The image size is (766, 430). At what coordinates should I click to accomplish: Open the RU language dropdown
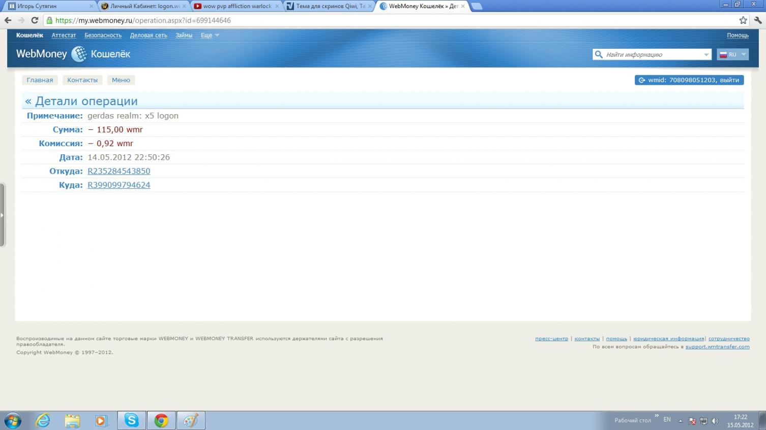[732, 54]
